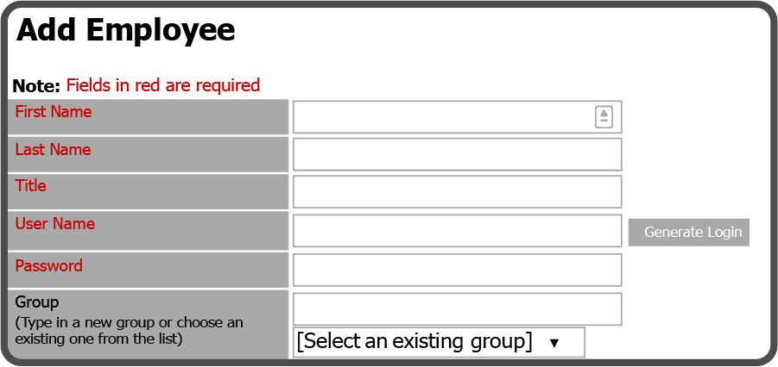Image resolution: width=778 pixels, height=367 pixels.
Task: Click the red User Name label
Action: 55,224
